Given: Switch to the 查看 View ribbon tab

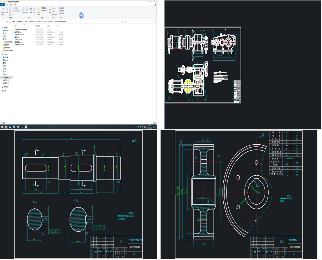Looking at the screenshot, I should (15, 5).
